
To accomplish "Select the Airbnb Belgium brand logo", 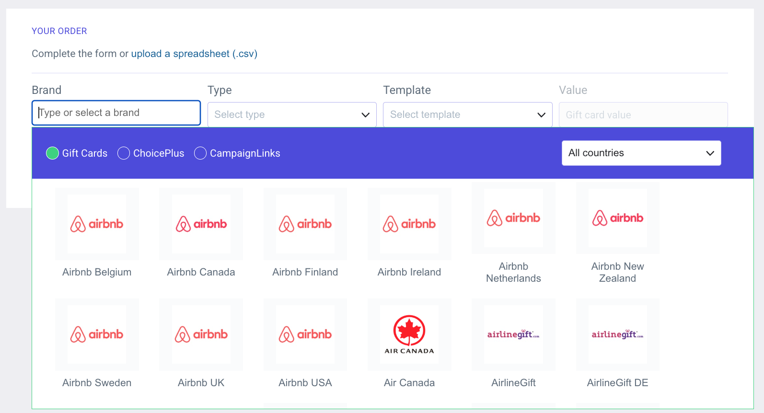I will tap(97, 224).
